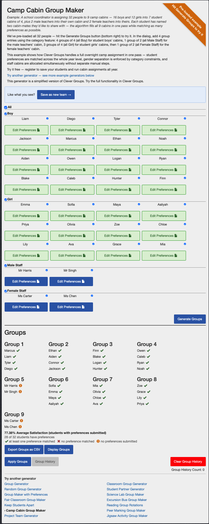Click the green checkmark next to Owen in Group 4
The image size is (209, 524).
[149, 351]
